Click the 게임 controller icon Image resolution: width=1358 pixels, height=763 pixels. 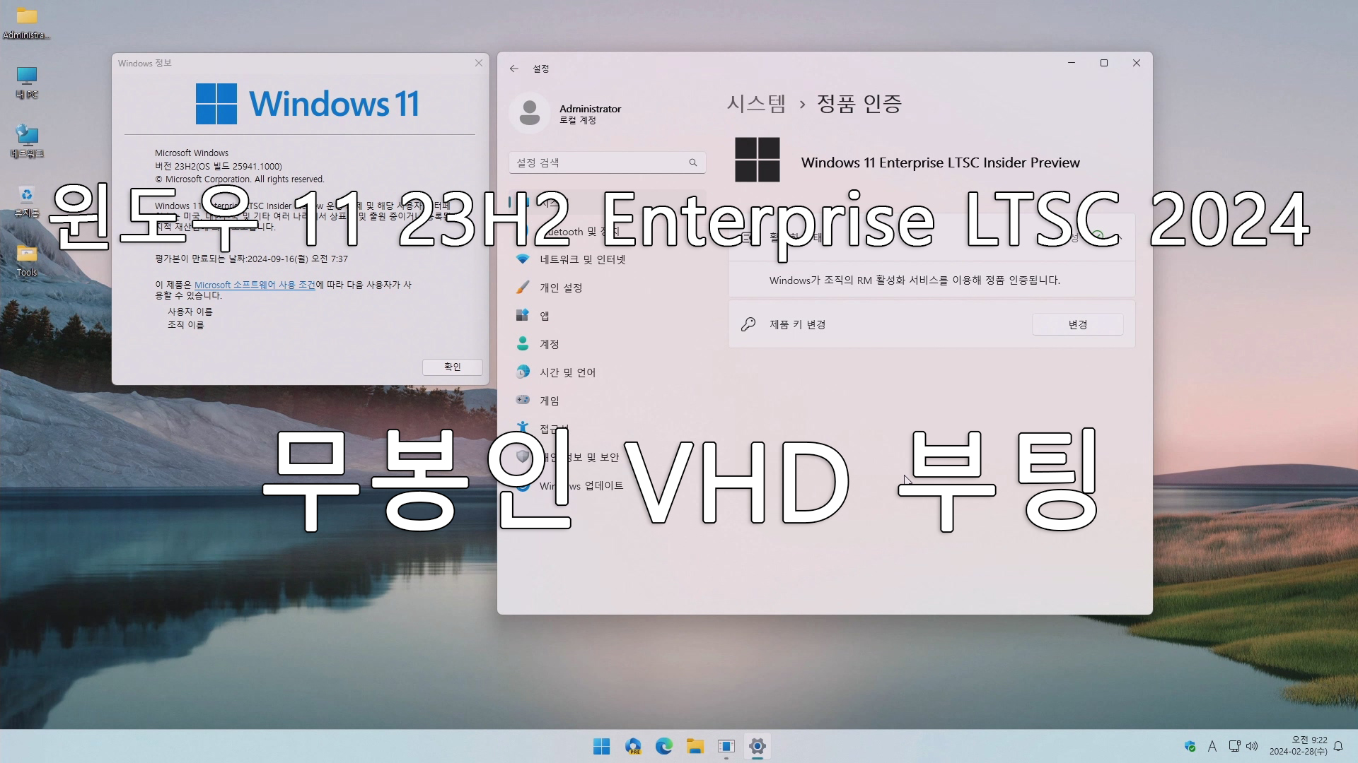pos(523,400)
